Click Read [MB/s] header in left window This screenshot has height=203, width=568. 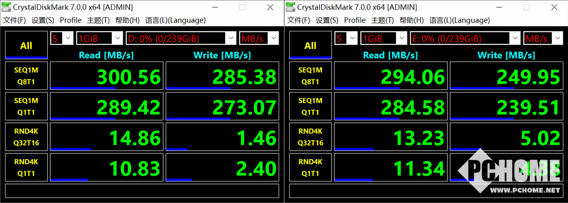[x=106, y=55]
